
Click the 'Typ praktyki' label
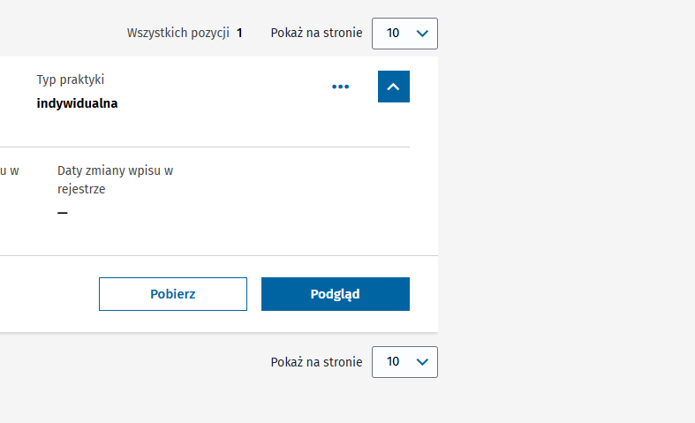coord(71,79)
